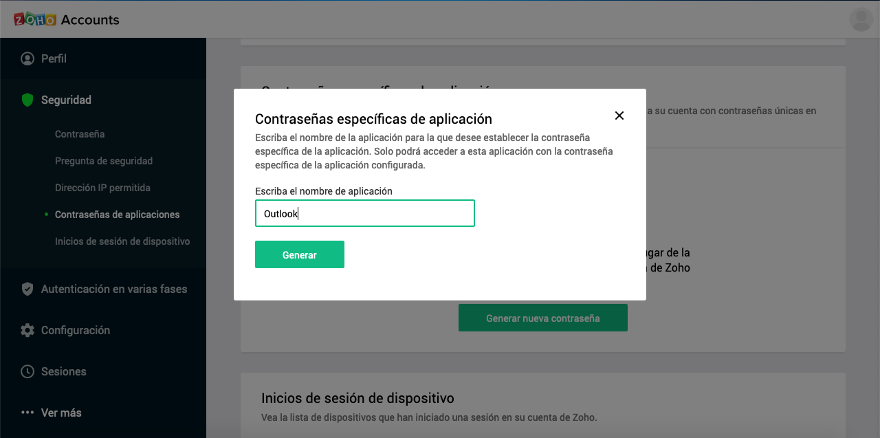Select Contraseñas de aplicaciones item
This screenshot has width=880, height=438.
(117, 215)
